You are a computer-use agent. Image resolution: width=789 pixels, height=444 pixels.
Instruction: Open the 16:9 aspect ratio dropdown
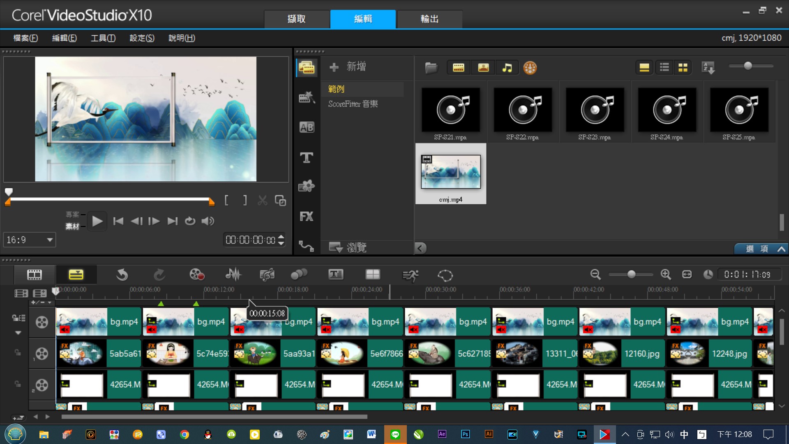[30, 240]
